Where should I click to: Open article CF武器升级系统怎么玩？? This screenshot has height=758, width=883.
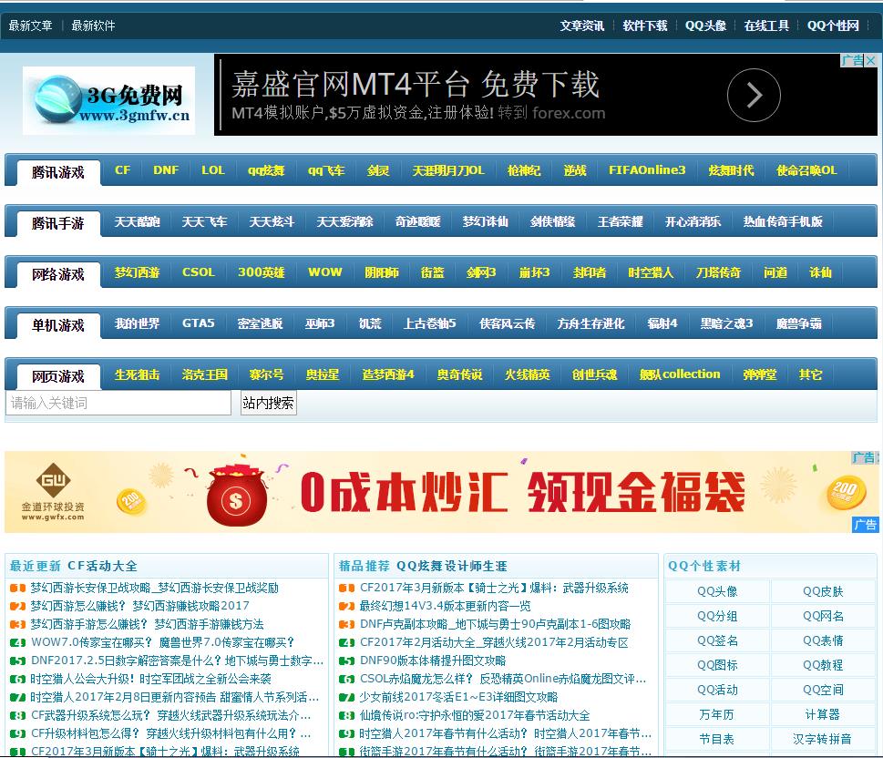170,716
